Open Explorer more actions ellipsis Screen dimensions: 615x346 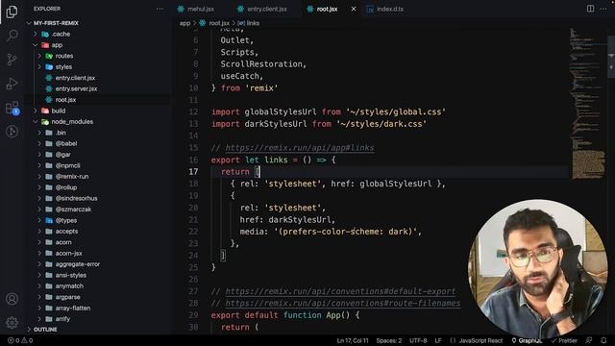pyautogui.click(x=160, y=9)
